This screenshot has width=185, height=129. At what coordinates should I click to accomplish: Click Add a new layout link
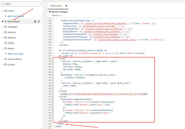(x=16, y=16)
